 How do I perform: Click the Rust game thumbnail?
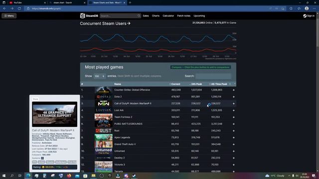(104, 131)
